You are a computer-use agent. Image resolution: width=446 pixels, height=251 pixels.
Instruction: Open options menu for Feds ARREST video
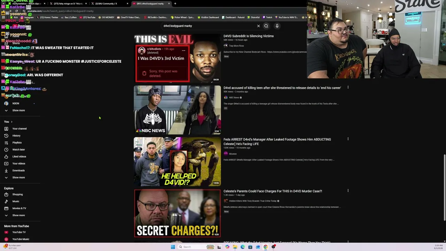[348, 139]
